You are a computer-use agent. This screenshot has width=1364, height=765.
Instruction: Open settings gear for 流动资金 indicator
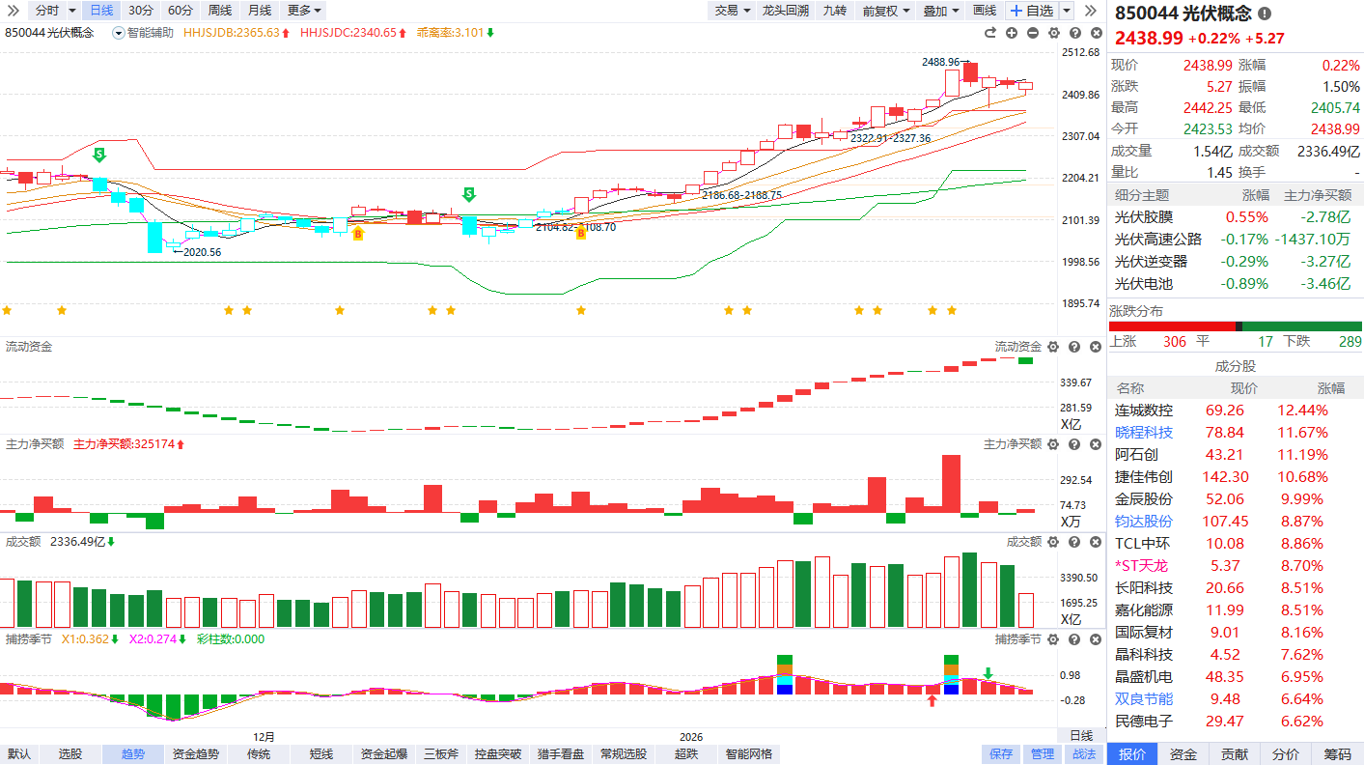tap(1053, 347)
